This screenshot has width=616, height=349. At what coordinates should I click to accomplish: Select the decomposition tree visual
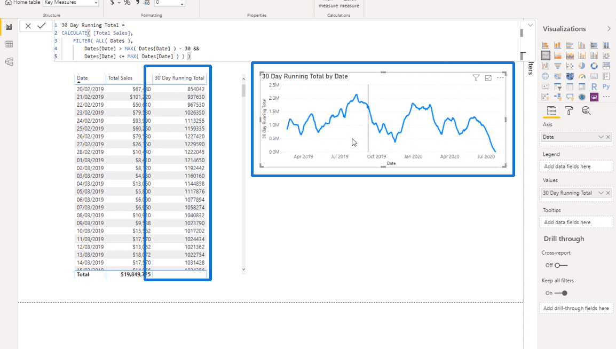(557, 97)
